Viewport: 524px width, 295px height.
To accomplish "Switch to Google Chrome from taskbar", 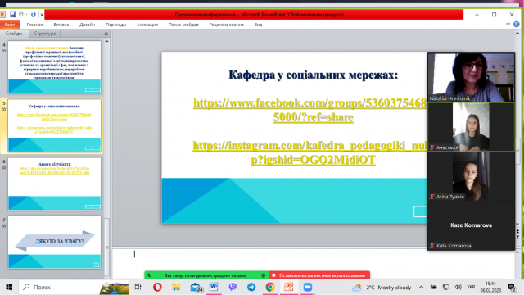I will (x=270, y=287).
